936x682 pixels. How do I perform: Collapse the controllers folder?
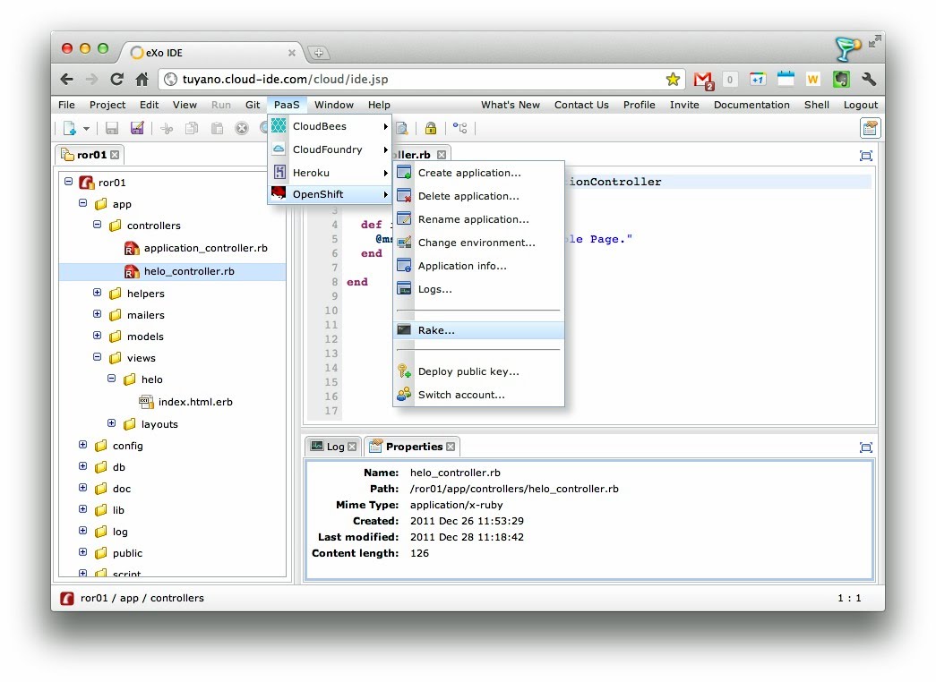point(98,225)
